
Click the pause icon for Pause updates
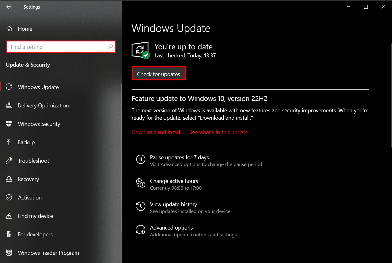[x=141, y=159]
